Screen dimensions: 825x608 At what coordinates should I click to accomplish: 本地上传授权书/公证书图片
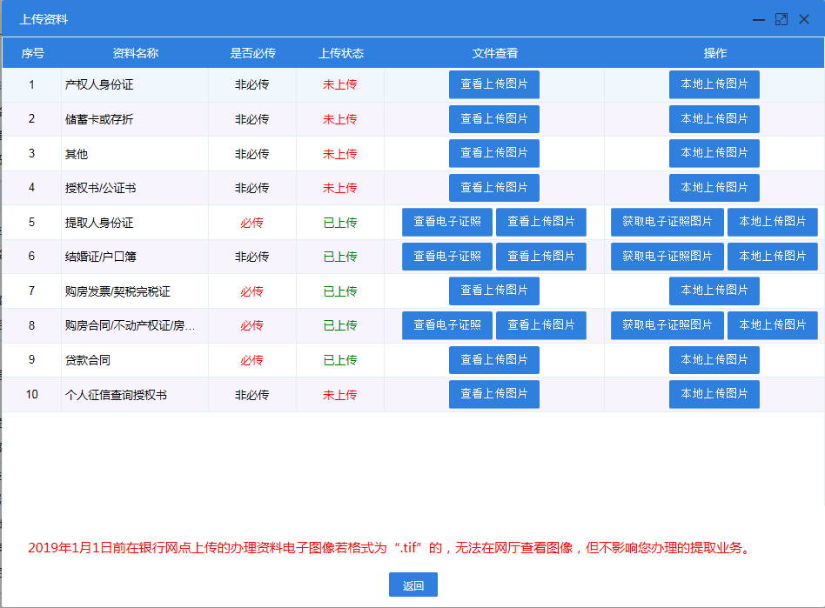pos(714,188)
